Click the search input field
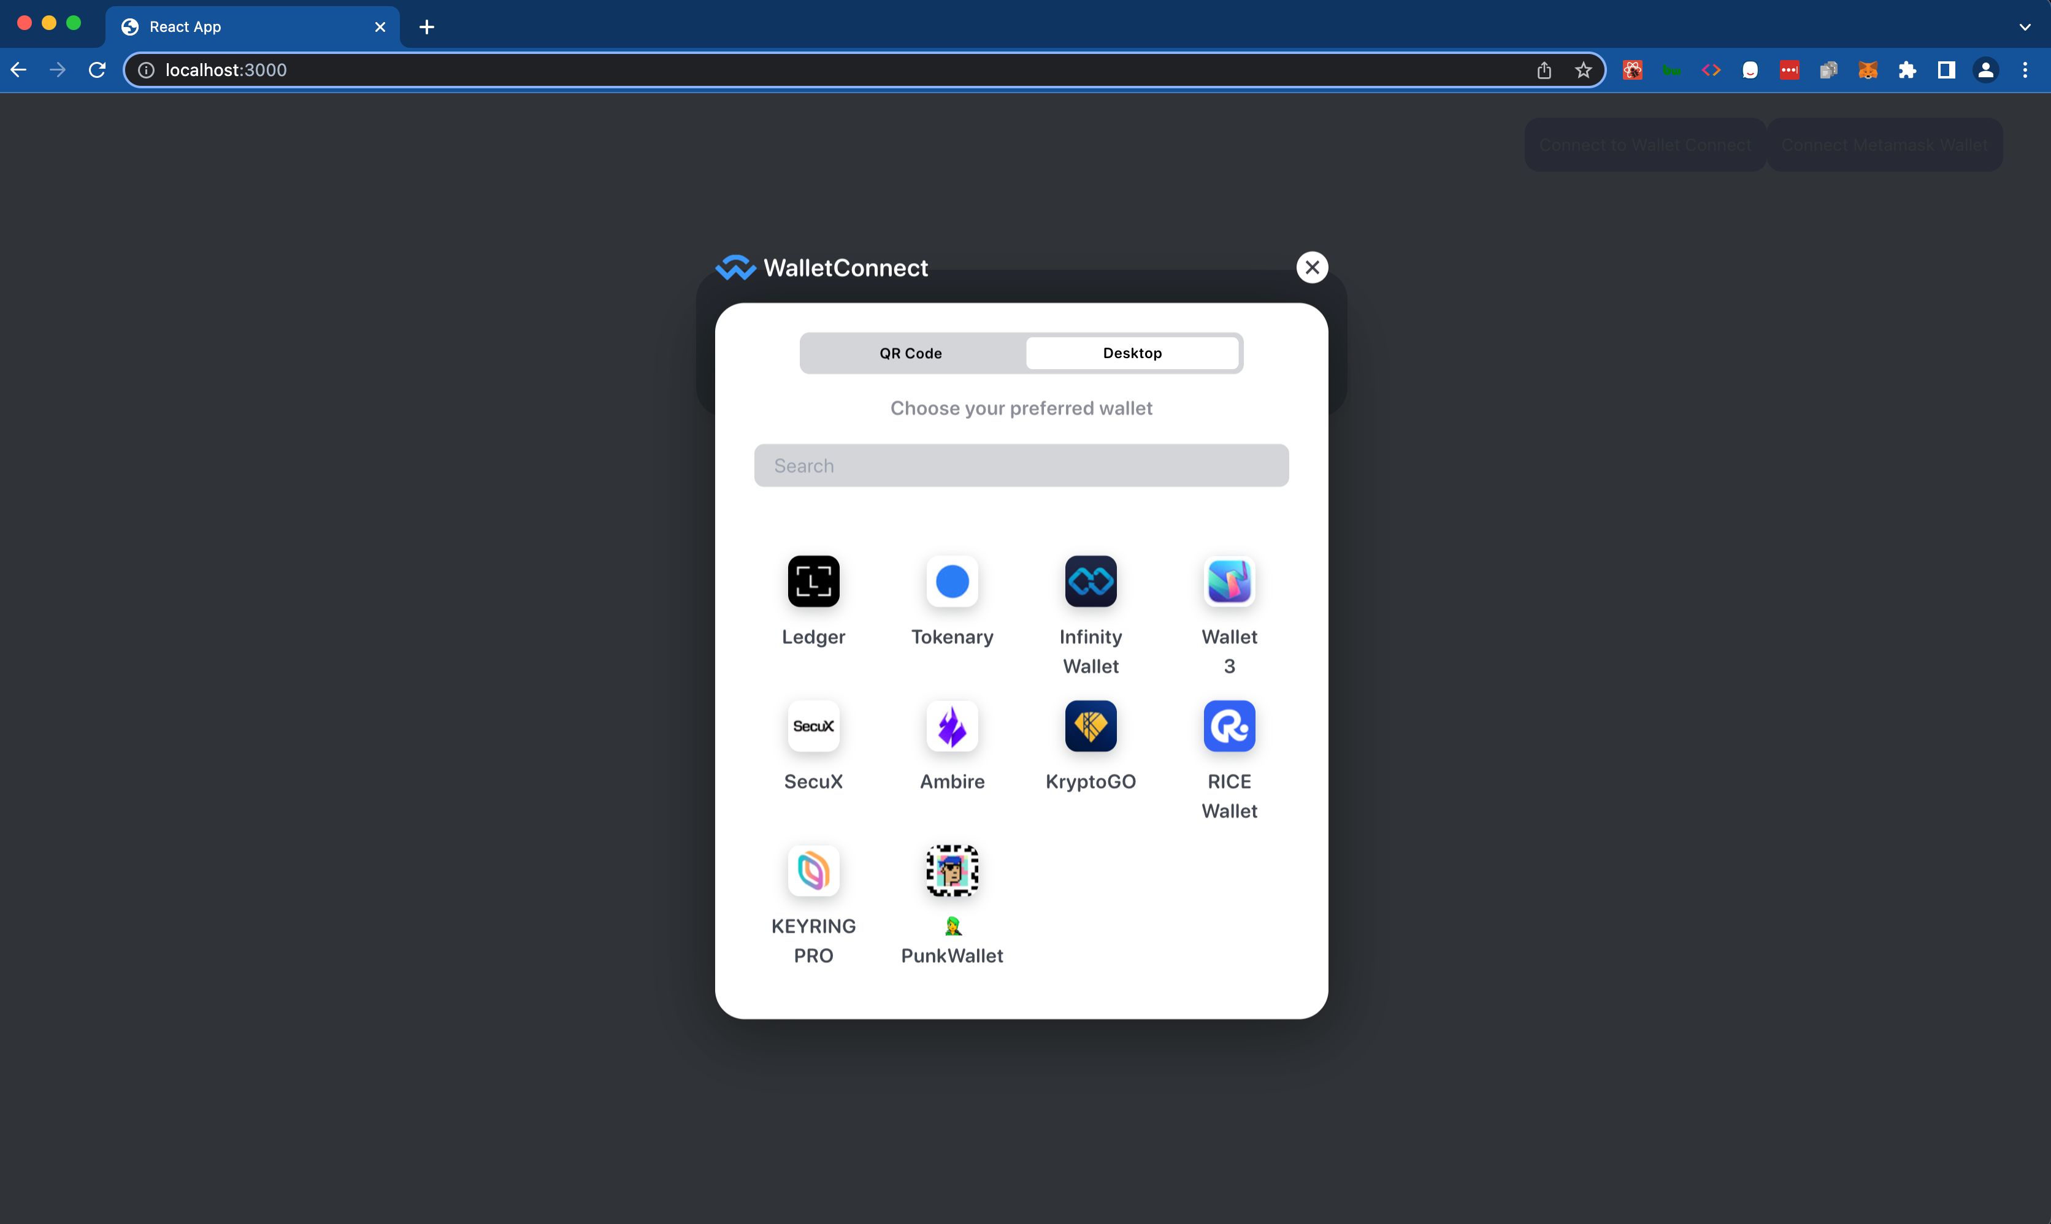This screenshot has width=2051, height=1224. pyautogui.click(x=1021, y=465)
